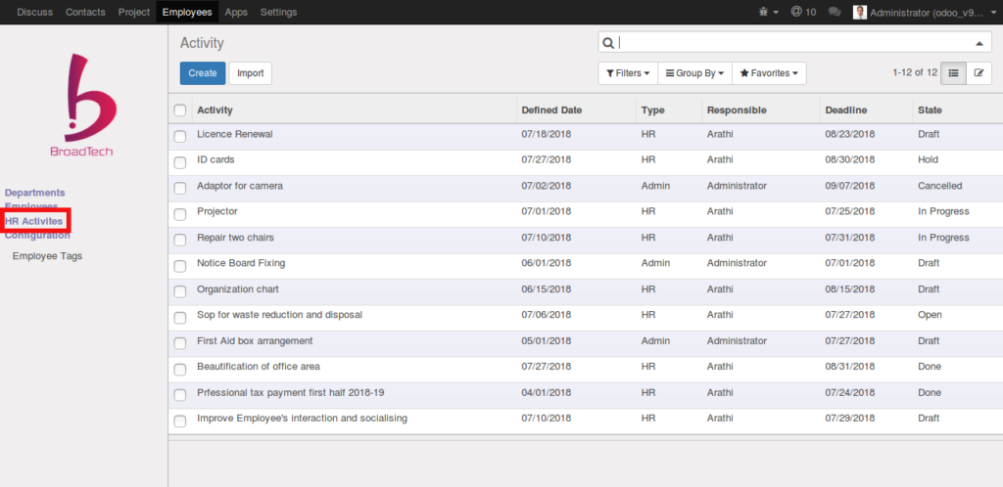
Task: Expand the Filters dropdown
Action: coord(628,73)
